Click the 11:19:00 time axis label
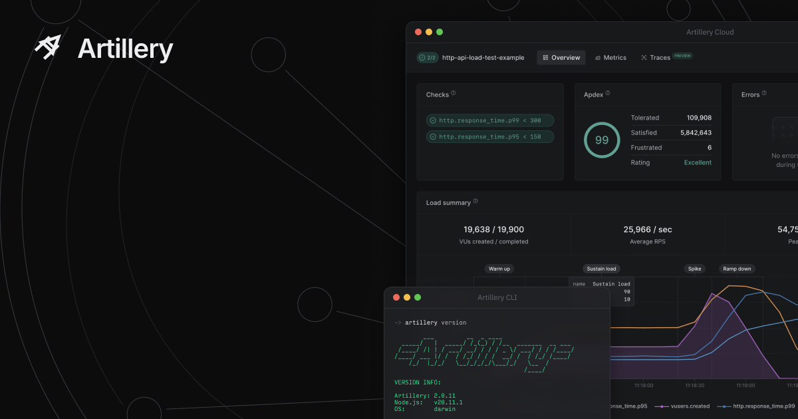798x419 pixels. [745, 385]
